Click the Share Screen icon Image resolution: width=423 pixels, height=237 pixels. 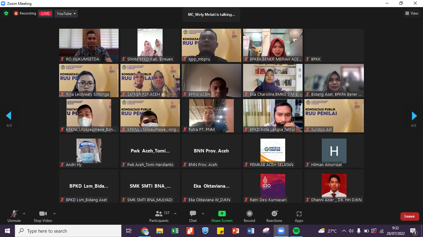point(222,214)
